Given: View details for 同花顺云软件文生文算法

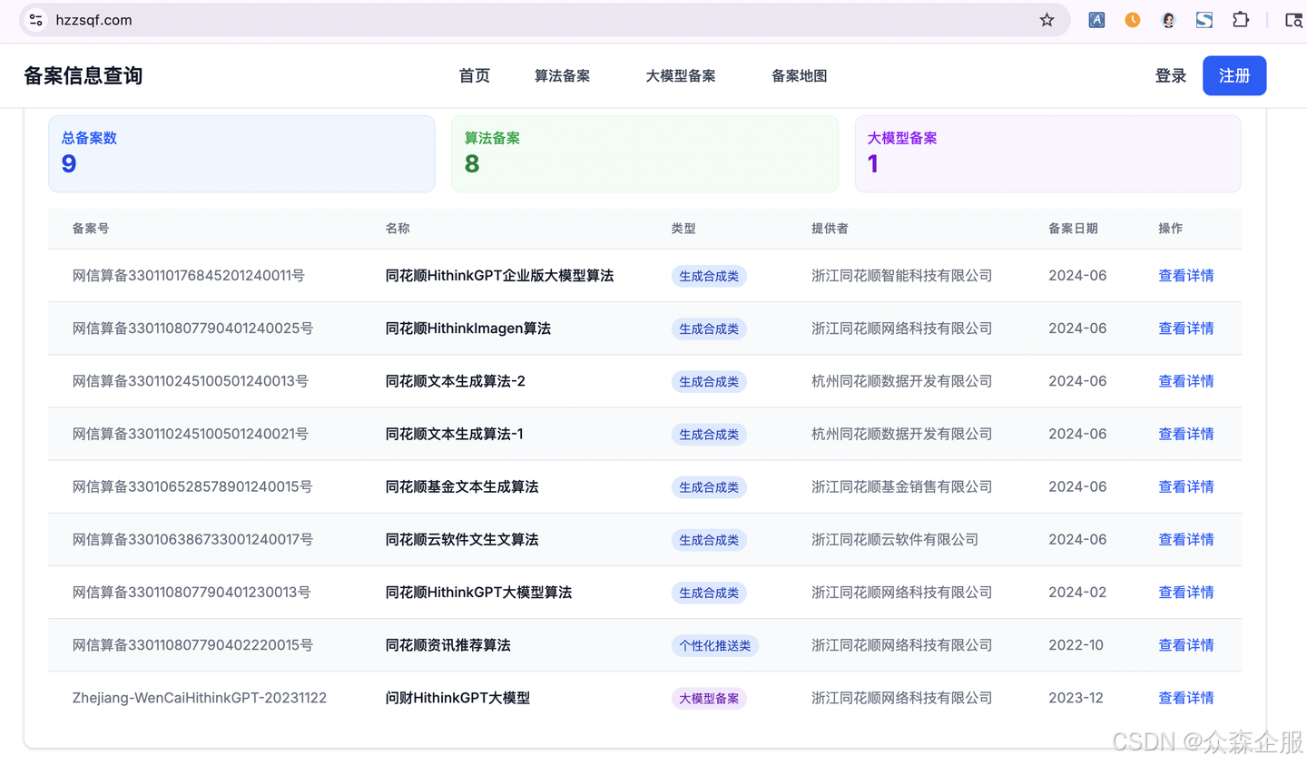Looking at the screenshot, I should pos(1185,539).
